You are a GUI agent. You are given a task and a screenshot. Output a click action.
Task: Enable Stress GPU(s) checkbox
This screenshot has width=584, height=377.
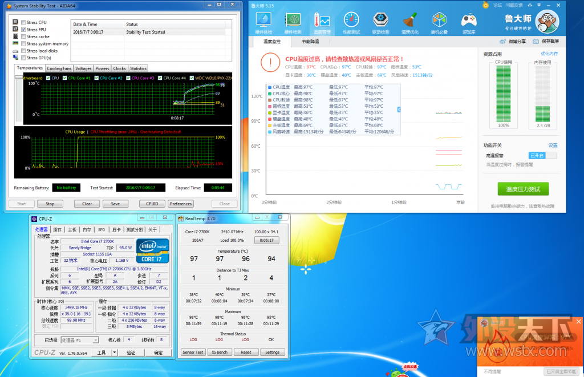[23, 58]
